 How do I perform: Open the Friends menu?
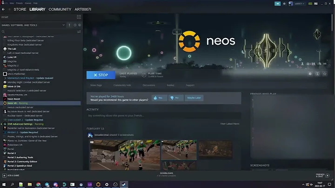[x=19, y=3]
